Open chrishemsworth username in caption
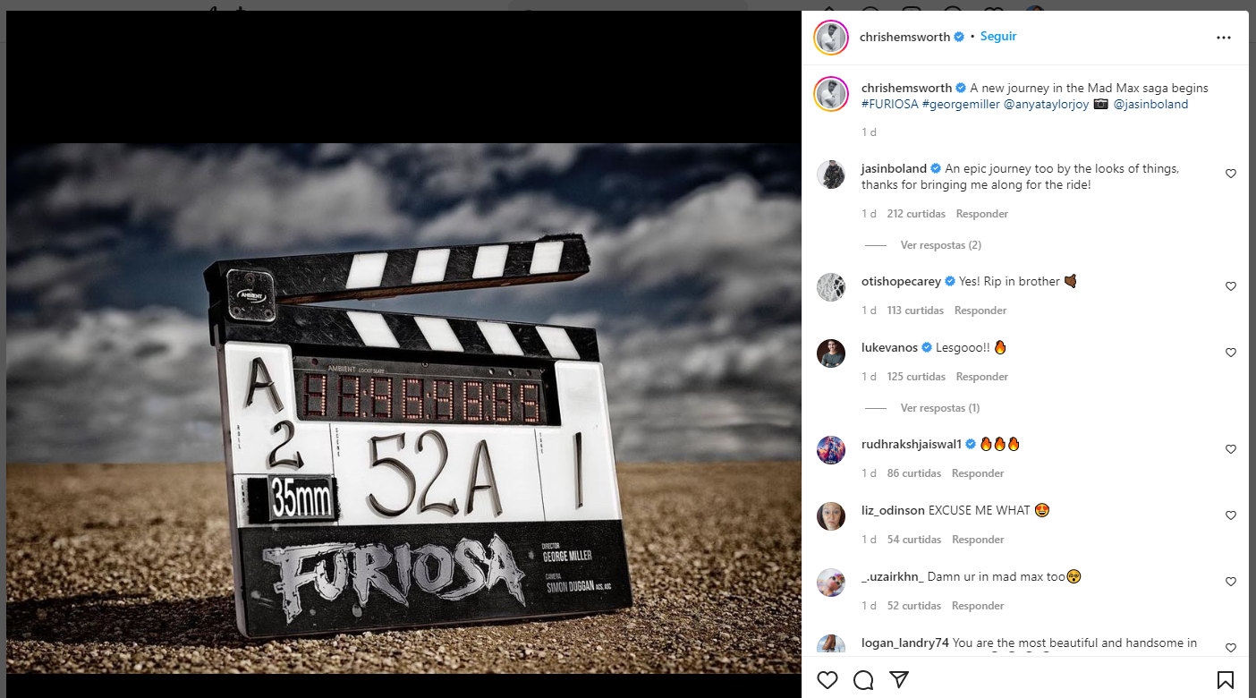1256x698 pixels. point(906,89)
